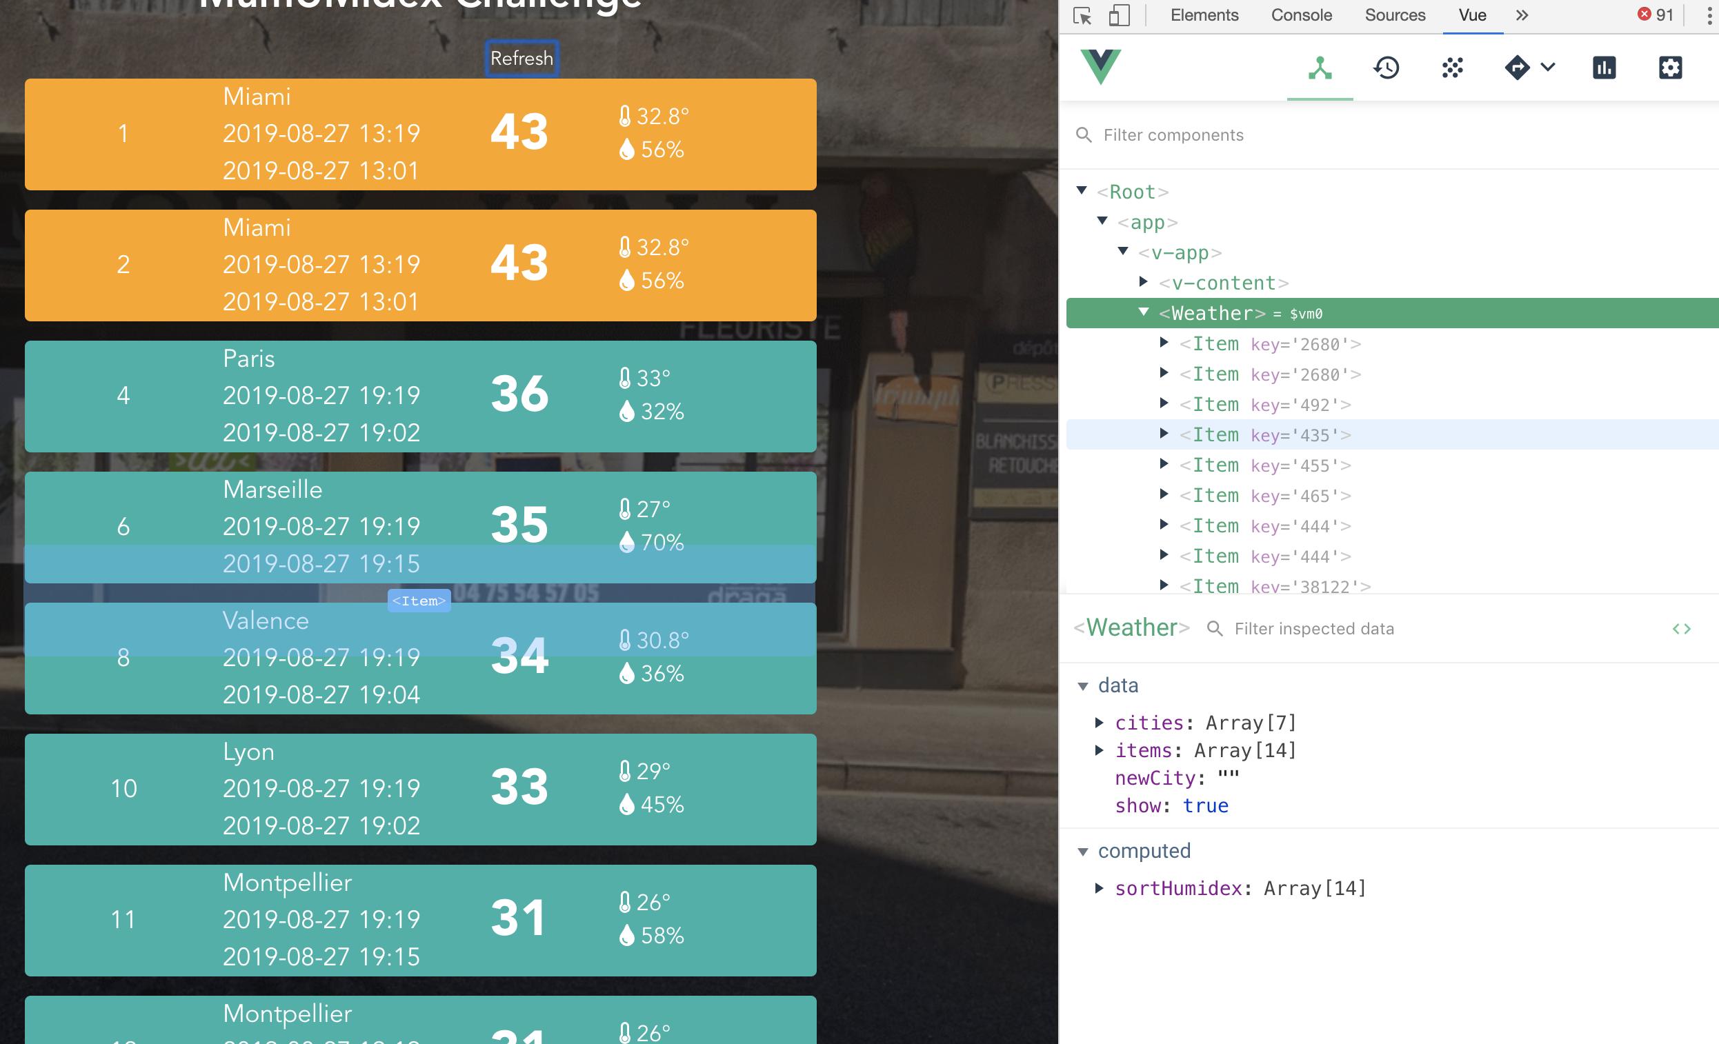This screenshot has height=1044, width=1719.
Task: Open the Vue Components tree tab icon
Action: [x=1319, y=68]
